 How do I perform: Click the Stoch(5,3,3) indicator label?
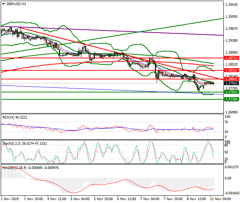click(25, 144)
